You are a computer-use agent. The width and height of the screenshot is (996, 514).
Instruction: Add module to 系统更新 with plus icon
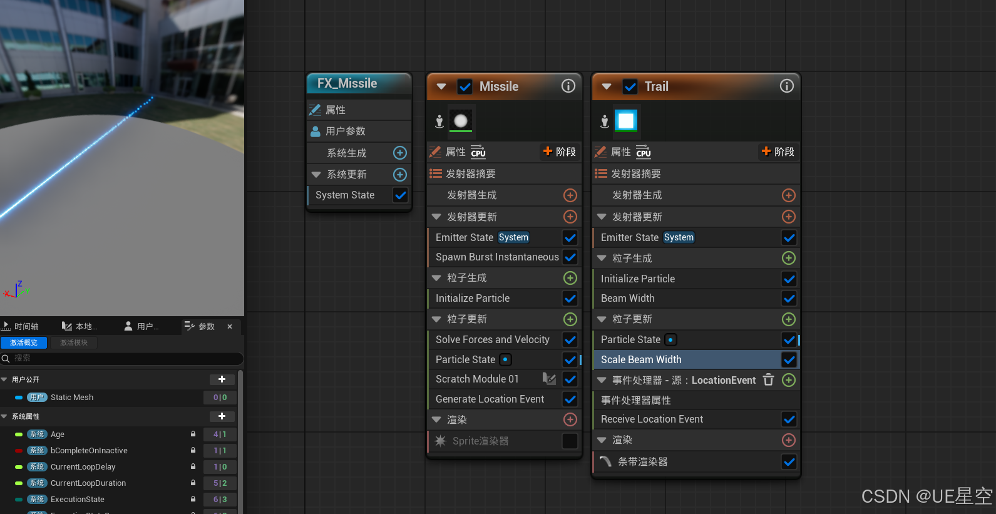tap(399, 175)
